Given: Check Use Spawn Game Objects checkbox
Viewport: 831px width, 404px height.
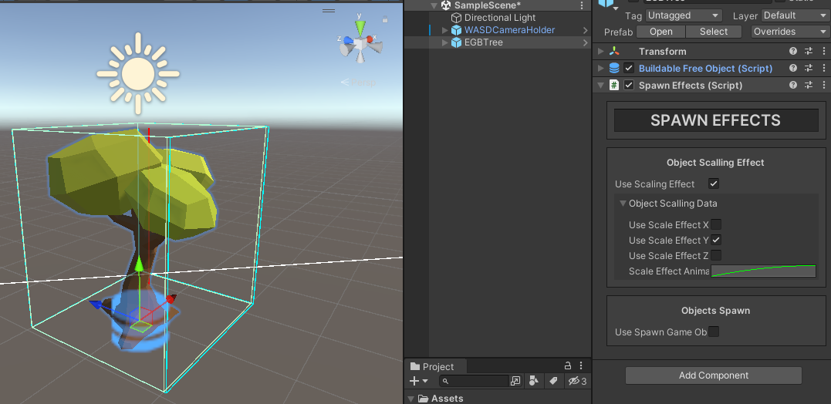Looking at the screenshot, I should pos(714,332).
